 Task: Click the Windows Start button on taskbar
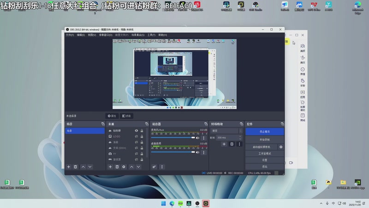[163, 203]
